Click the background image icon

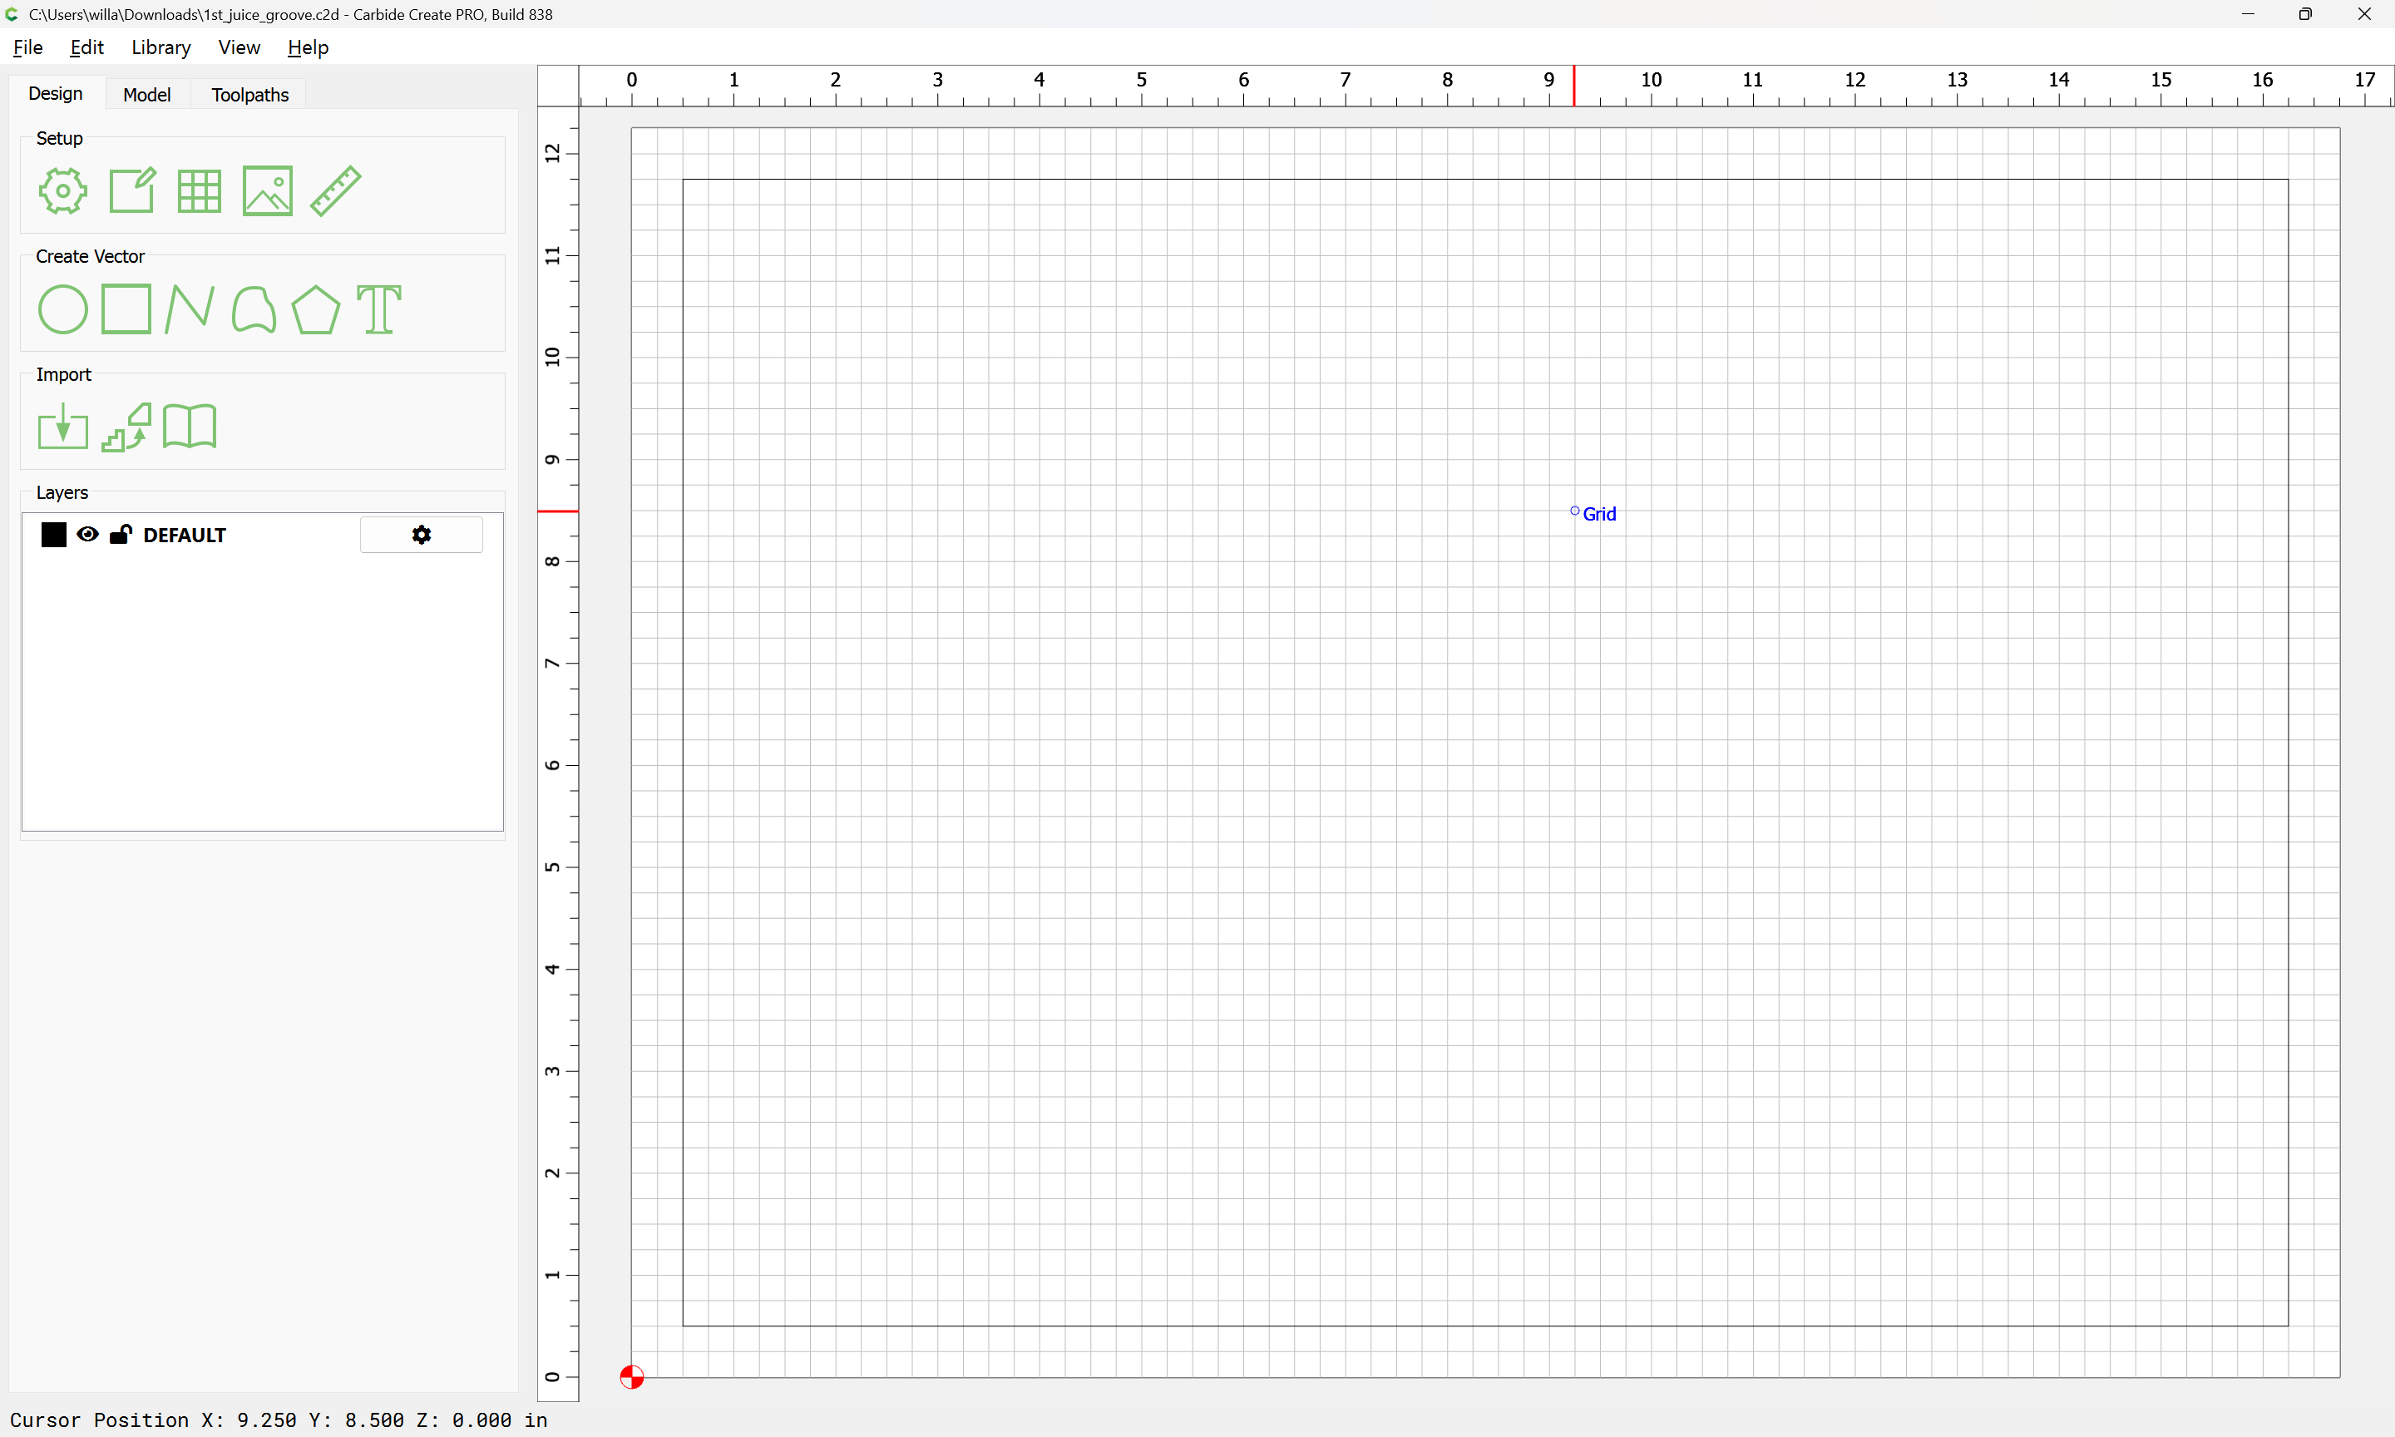click(267, 190)
